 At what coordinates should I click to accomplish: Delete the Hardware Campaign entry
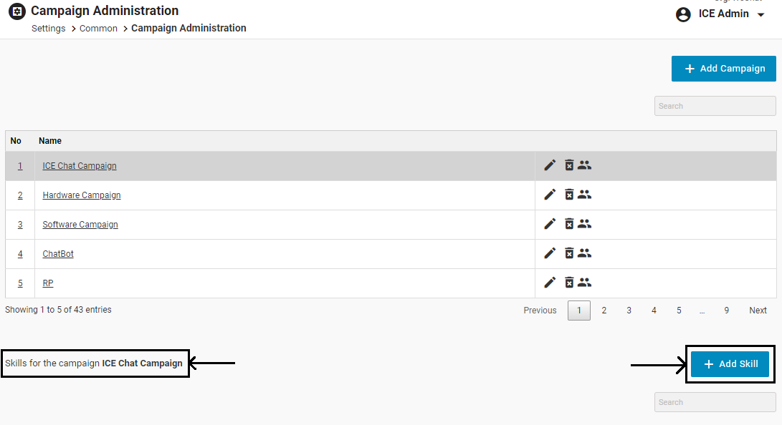tap(569, 195)
